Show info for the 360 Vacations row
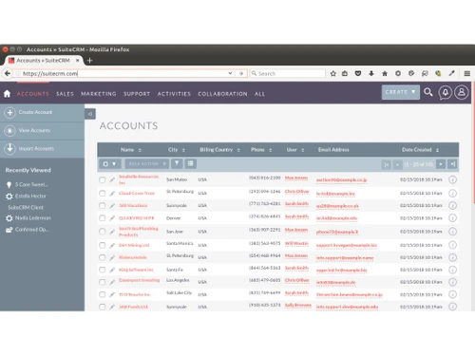Image resolution: width=475 pixels, height=356 pixels. (452, 206)
